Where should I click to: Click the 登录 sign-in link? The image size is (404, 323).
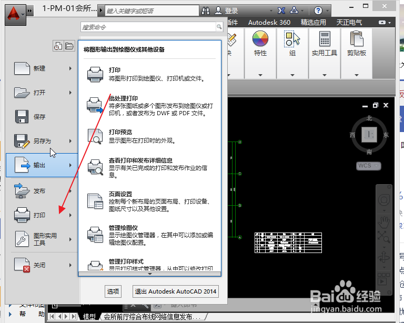click(231, 11)
